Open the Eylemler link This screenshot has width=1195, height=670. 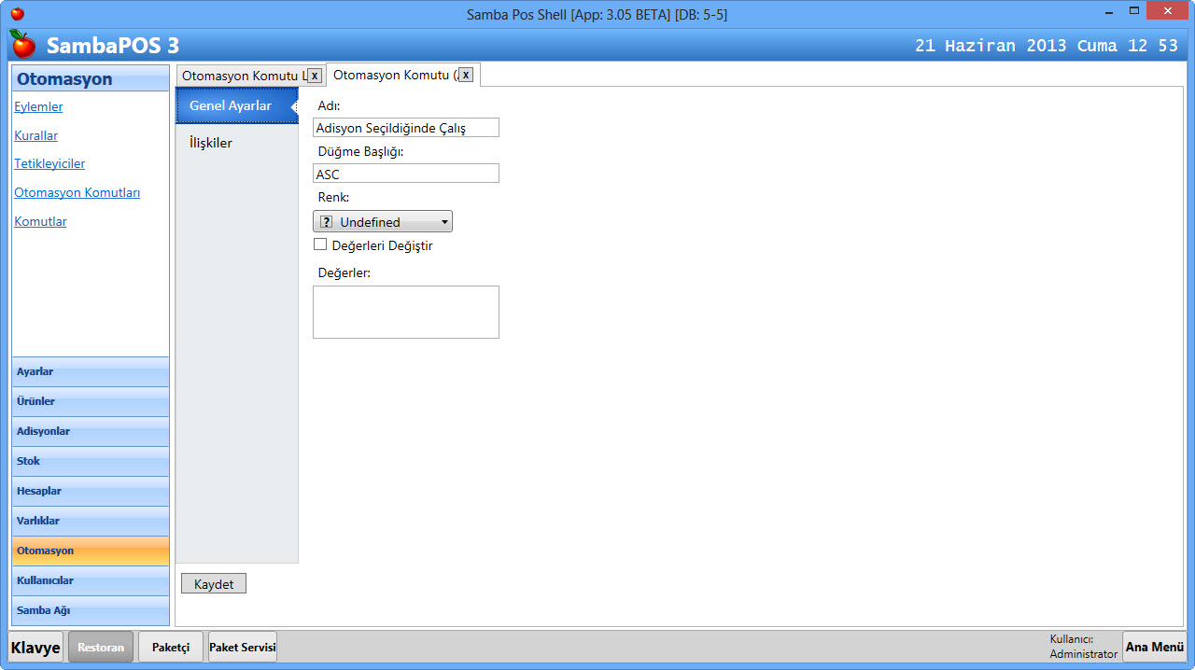[38, 106]
